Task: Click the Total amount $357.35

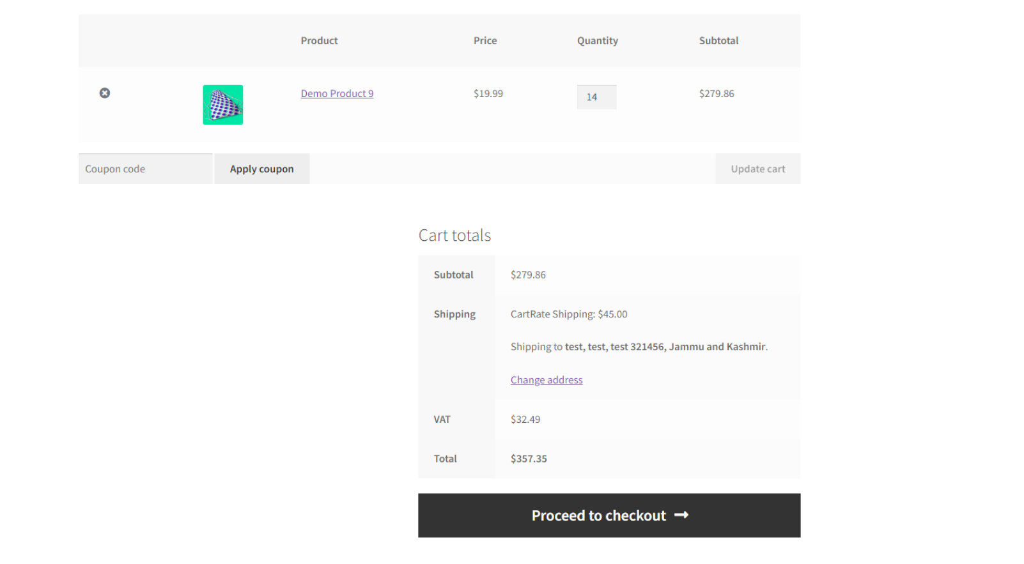Action: coord(529,459)
